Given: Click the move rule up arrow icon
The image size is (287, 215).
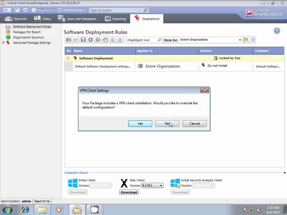Looking at the screenshot, I should (x=113, y=40).
